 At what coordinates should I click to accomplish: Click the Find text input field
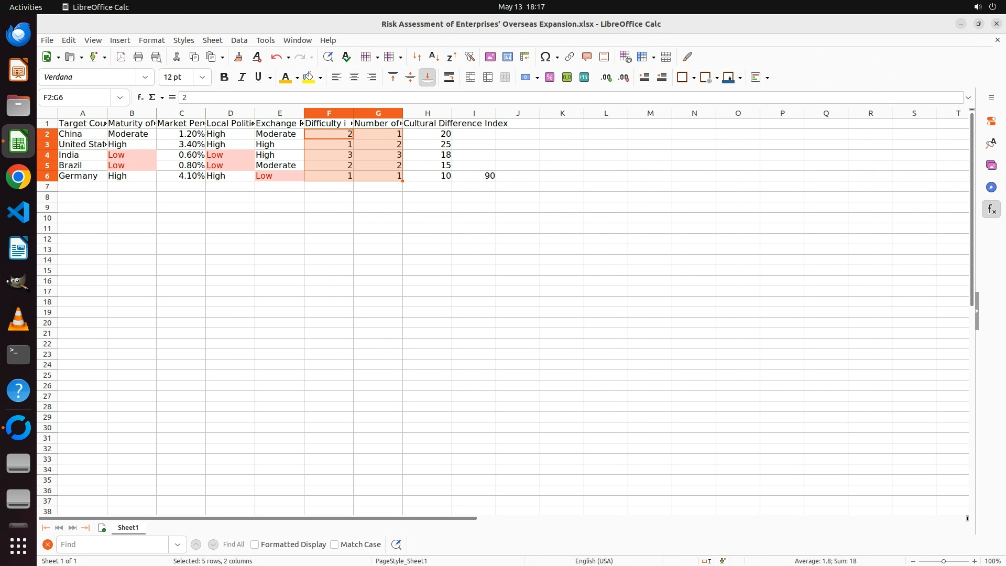click(x=113, y=545)
